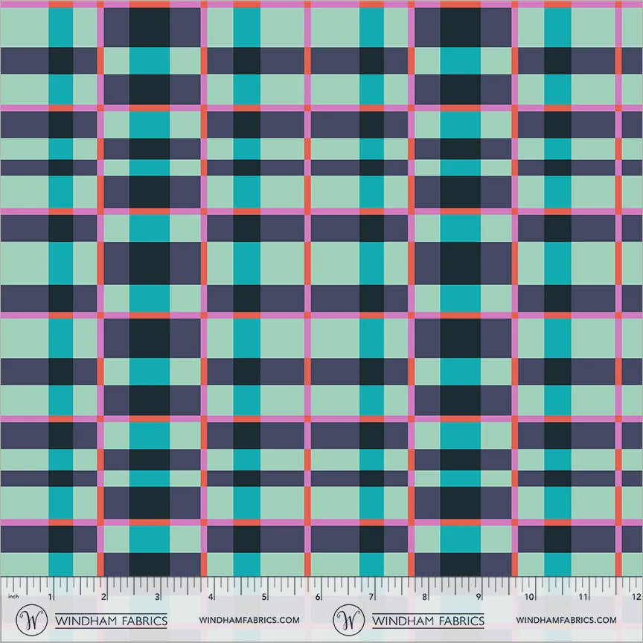The image size is (643, 643).
Task: Click the ruler's 1 inch mark
Action: (x=51, y=597)
